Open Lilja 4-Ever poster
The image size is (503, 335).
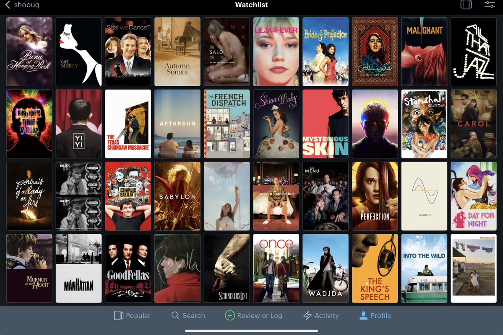[x=276, y=52]
